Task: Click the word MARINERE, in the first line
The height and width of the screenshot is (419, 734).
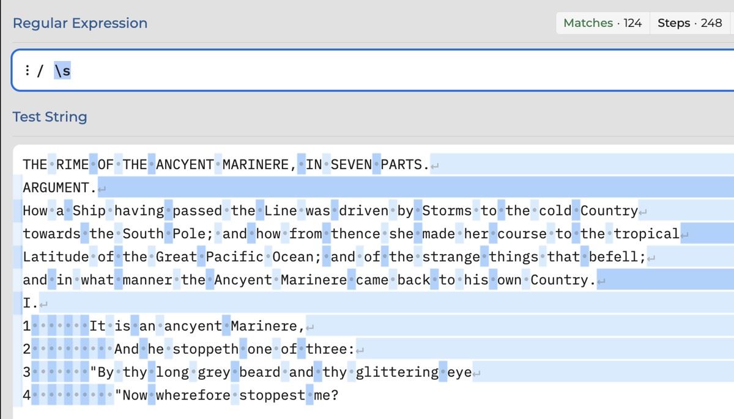Action: coord(259,165)
